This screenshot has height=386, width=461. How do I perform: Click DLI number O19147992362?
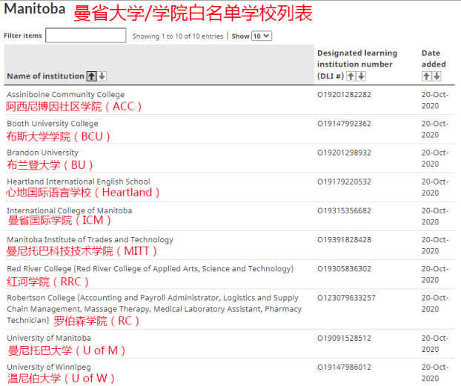tap(344, 124)
